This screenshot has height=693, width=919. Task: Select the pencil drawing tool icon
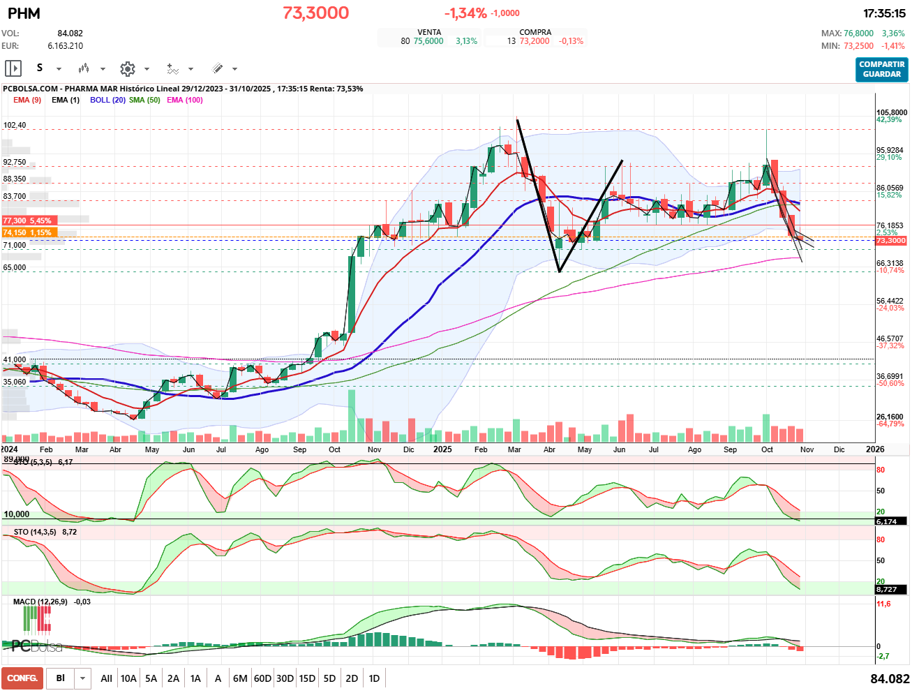tap(217, 68)
